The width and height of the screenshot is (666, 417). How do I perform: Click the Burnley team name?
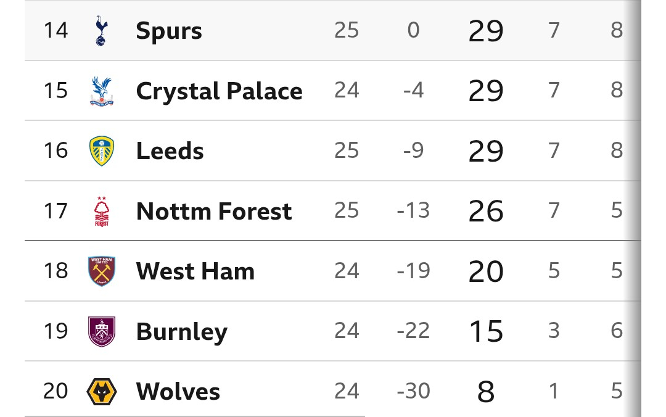click(x=181, y=332)
